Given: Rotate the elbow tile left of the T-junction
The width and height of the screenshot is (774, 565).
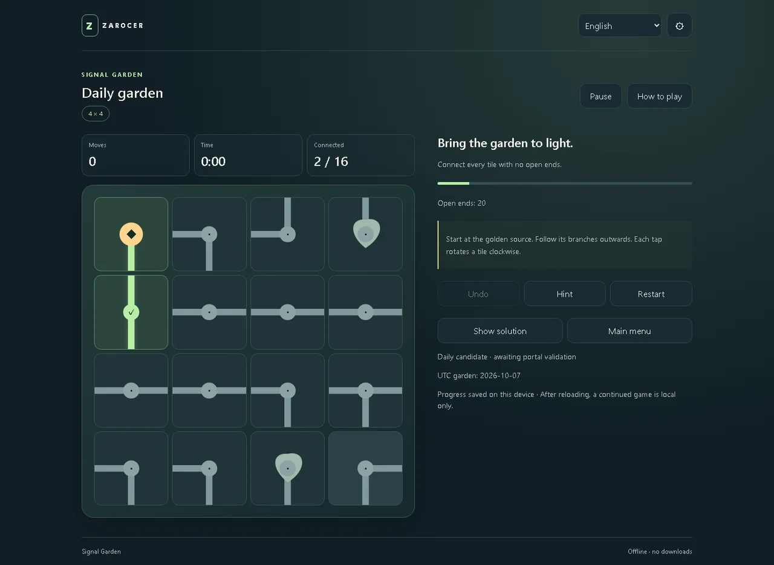Looking at the screenshot, I should point(287,390).
